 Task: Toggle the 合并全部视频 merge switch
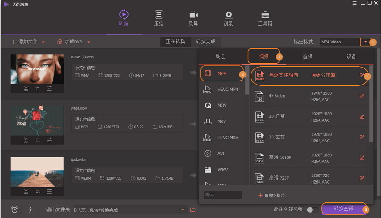[x=313, y=209]
